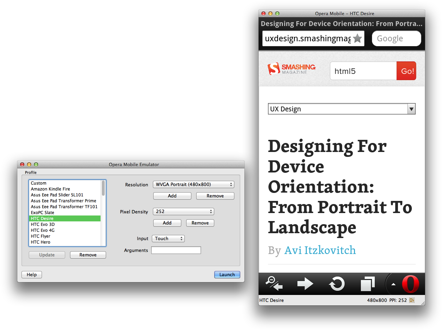Expand the small arrow beside Opera button
This screenshot has width=442, height=330.
tap(393, 284)
